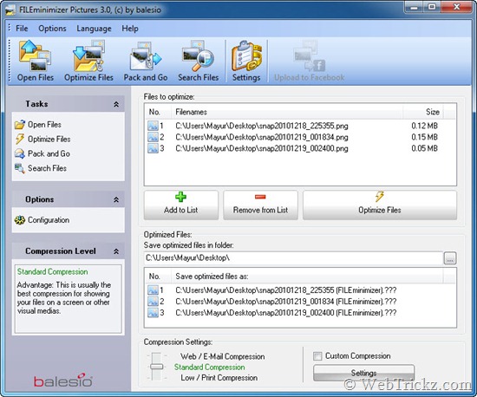Collapse the Tasks panel
The height and width of the screenshot is (397, 477).
pyautogui.click(x=116, y=104)
